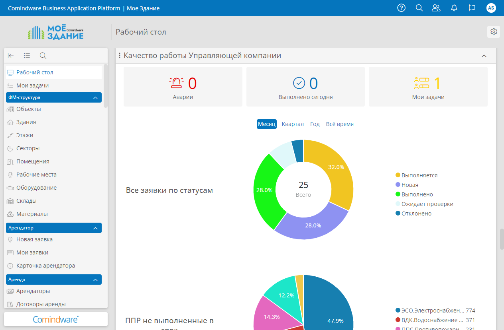Viewport: 504px width, 330px height.
Task: Click the 32.0% yellow donut segment
Action: [x=336, y=167]
